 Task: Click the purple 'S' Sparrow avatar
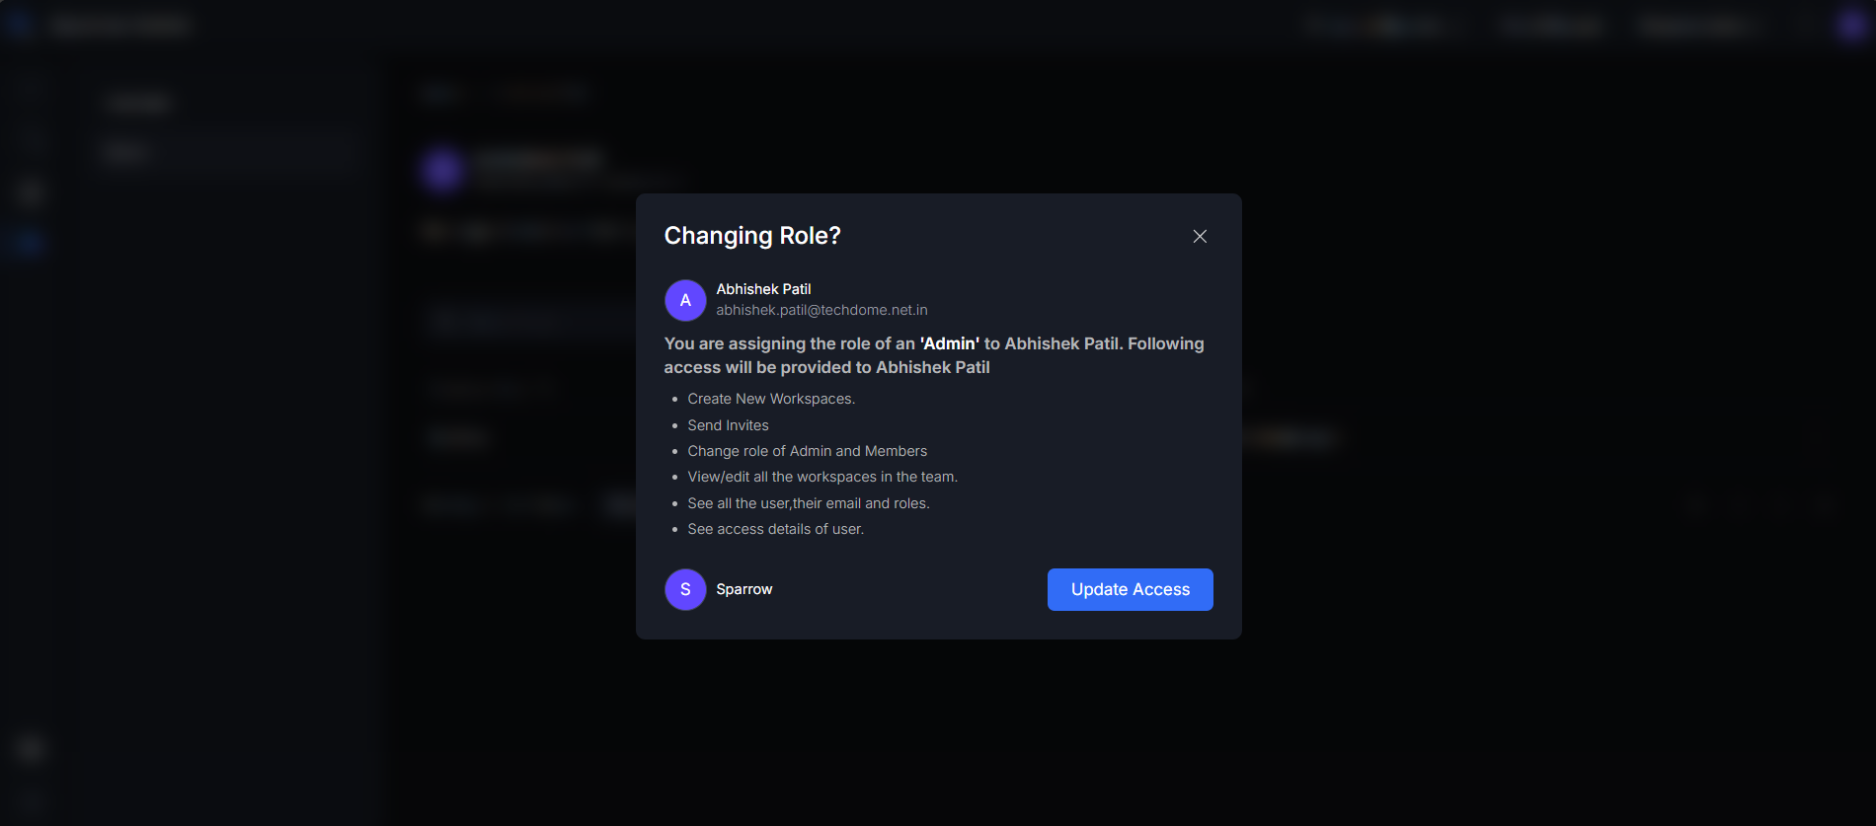pos(685,589)
